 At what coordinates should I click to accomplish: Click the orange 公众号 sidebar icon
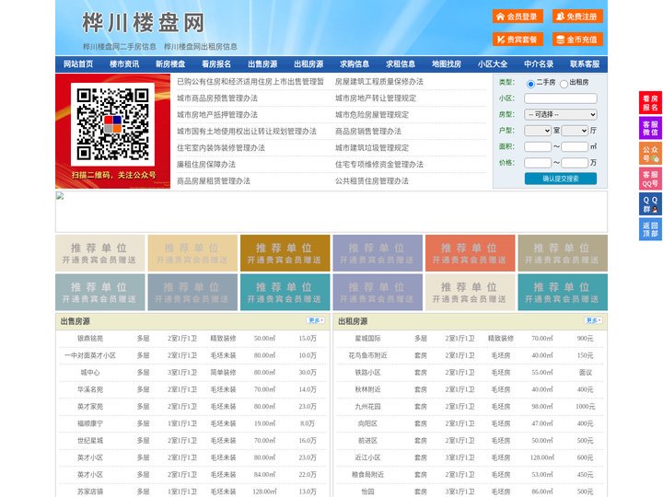point(650,154)
